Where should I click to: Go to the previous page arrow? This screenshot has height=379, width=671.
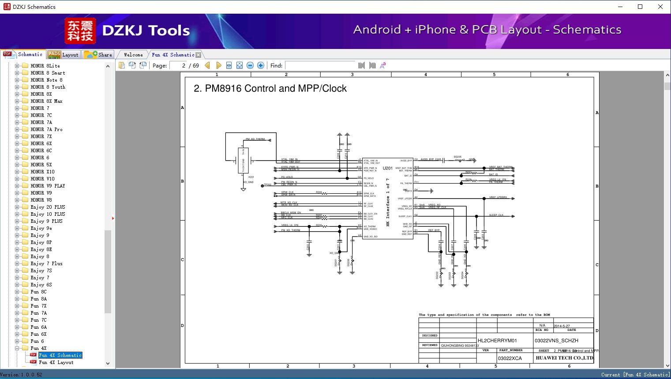pyautogui.click(x=207, y=65)
